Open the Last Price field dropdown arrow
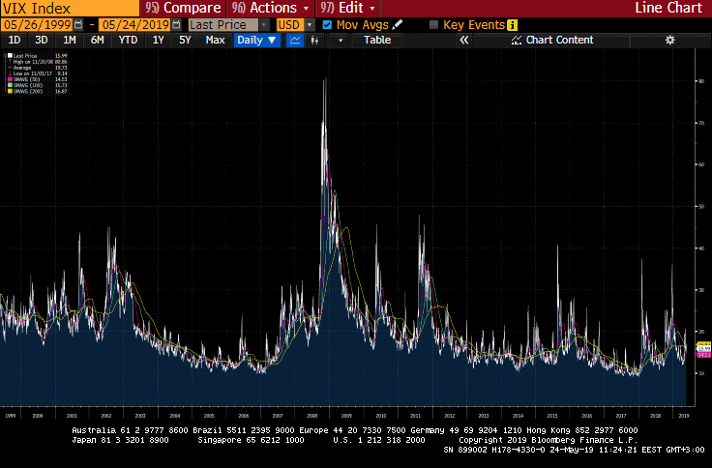The width and height of the screenshot is (712, 468). coord(264,25)
